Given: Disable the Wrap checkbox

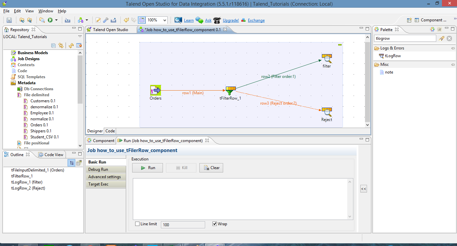Looking at the screenshot, I should click(x=214, y=224).
